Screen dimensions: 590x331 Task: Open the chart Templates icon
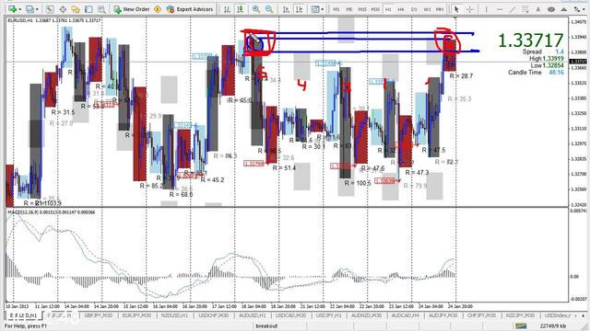tap(315, 9)
